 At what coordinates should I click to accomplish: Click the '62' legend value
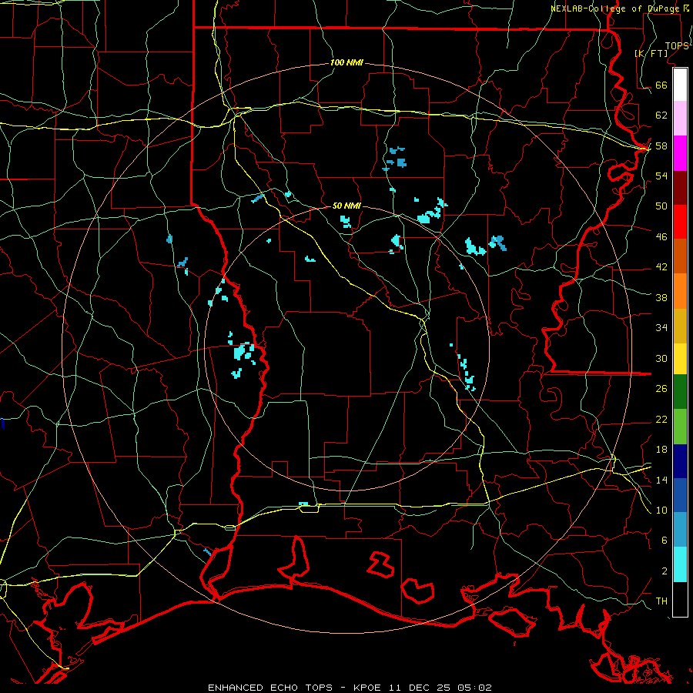pyautogui.click(x=661, y=115)
